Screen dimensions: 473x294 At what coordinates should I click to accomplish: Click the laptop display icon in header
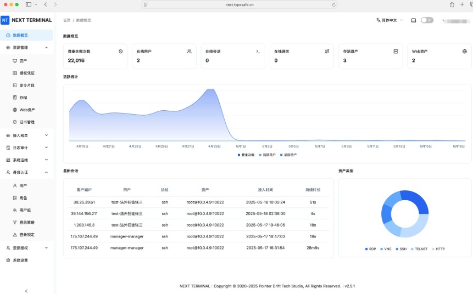click(x=414, y=20)
